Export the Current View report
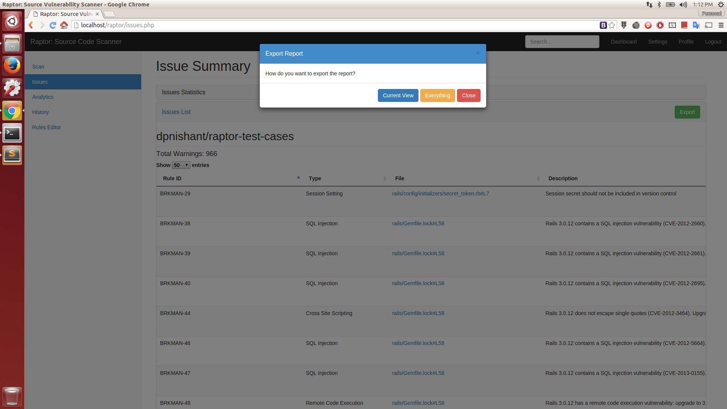Image resolution: width=727 pixels, height=409 pixels. click(x=398, y=95)
